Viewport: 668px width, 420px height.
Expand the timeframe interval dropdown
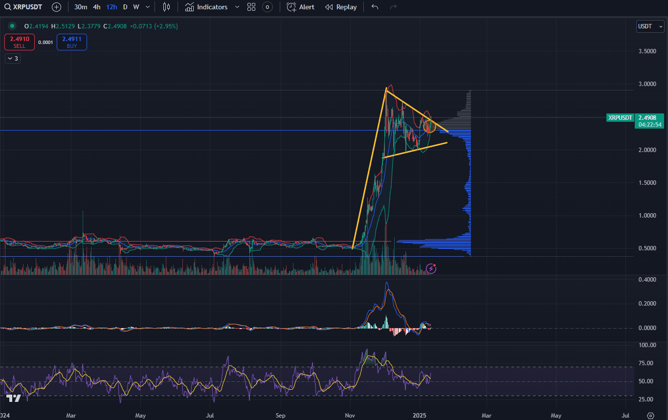pos(148,7)
